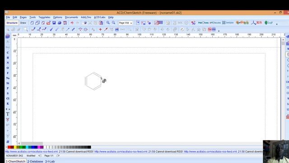Open the ChemSpider search tool
Screen dimensions: 289x163
click(x=228, y=23)
